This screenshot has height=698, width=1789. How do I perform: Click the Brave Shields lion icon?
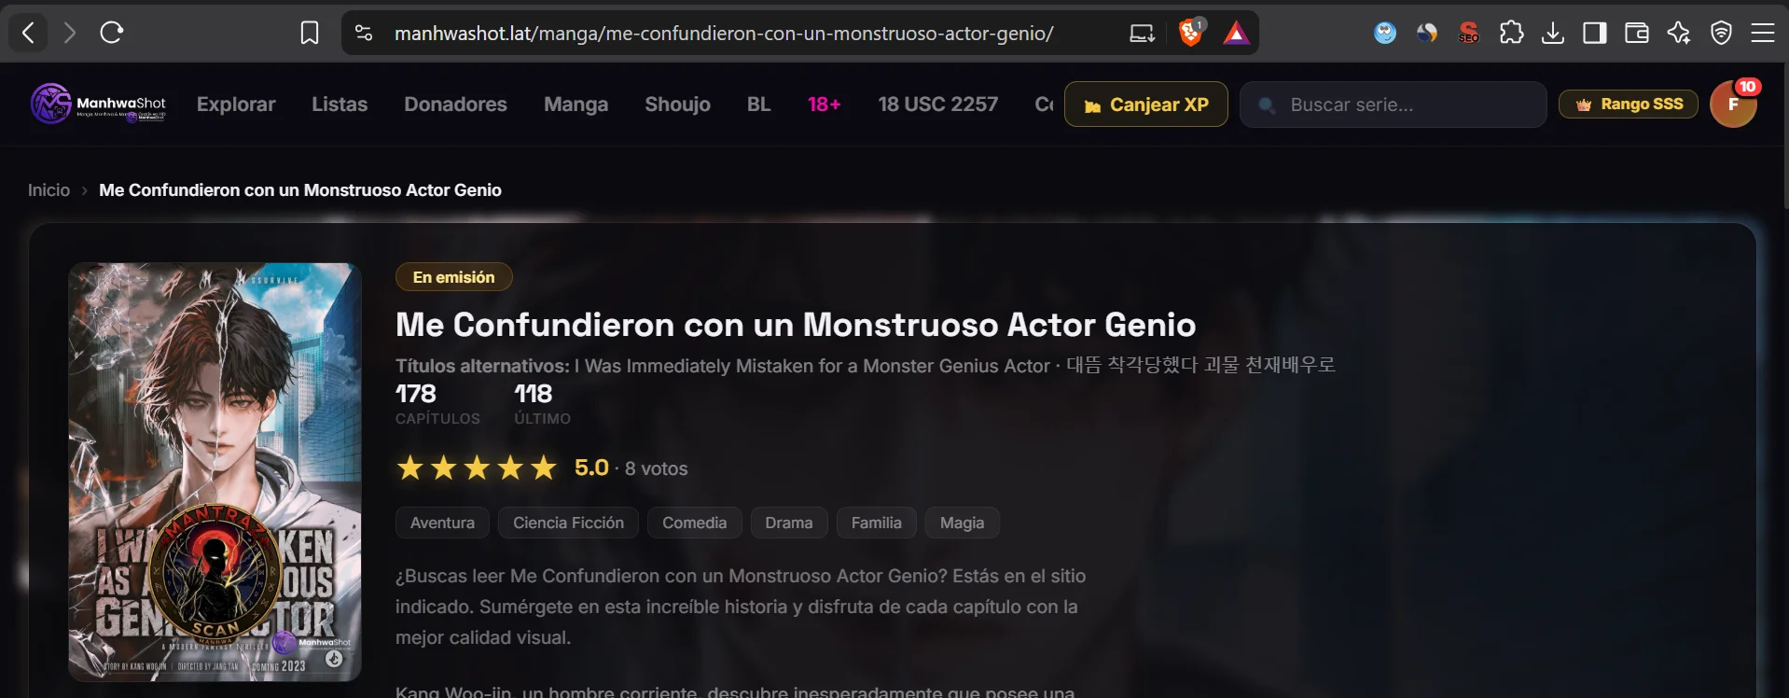tap(1190, 33)
